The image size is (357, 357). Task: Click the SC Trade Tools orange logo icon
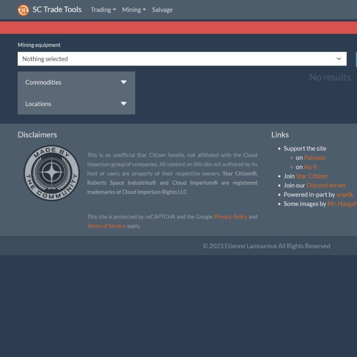pyautogui.click(x=23, y=10)
